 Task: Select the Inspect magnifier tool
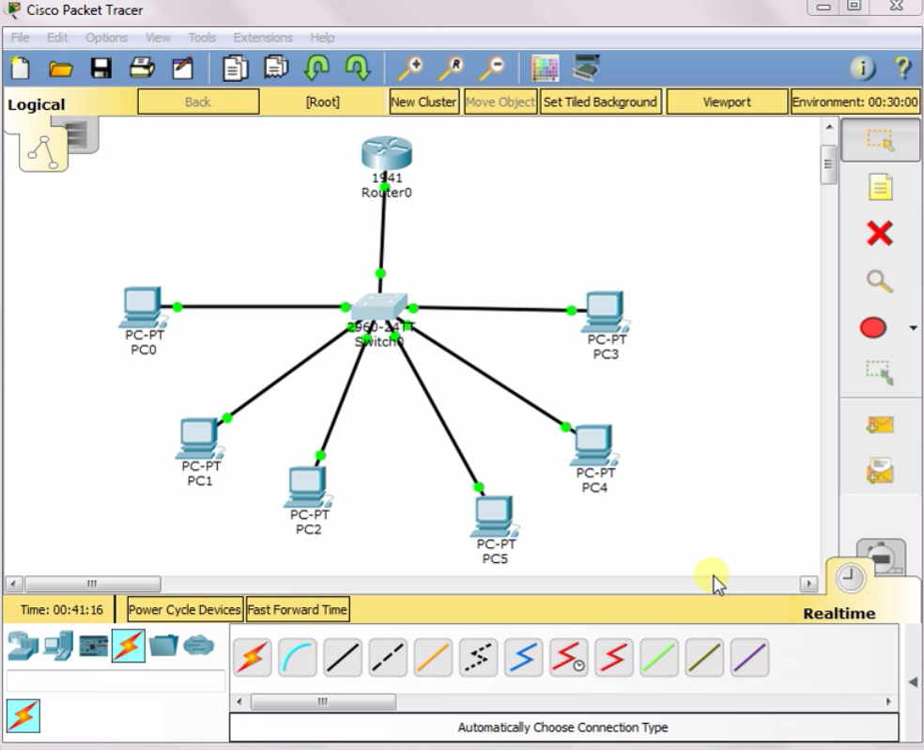(x=879, y=281)
